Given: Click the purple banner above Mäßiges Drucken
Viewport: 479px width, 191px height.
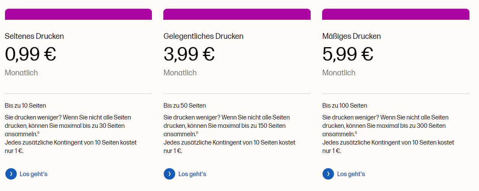Looking at the screenshot, I should [396, 14].
